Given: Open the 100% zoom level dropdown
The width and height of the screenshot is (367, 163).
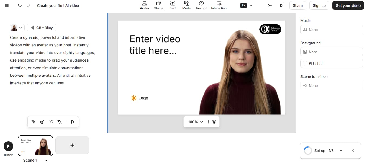Looking at the screenshot, I should tap(195, 122).
